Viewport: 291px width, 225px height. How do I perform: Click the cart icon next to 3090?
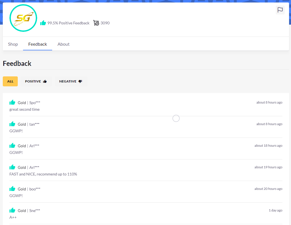point(96,23)
